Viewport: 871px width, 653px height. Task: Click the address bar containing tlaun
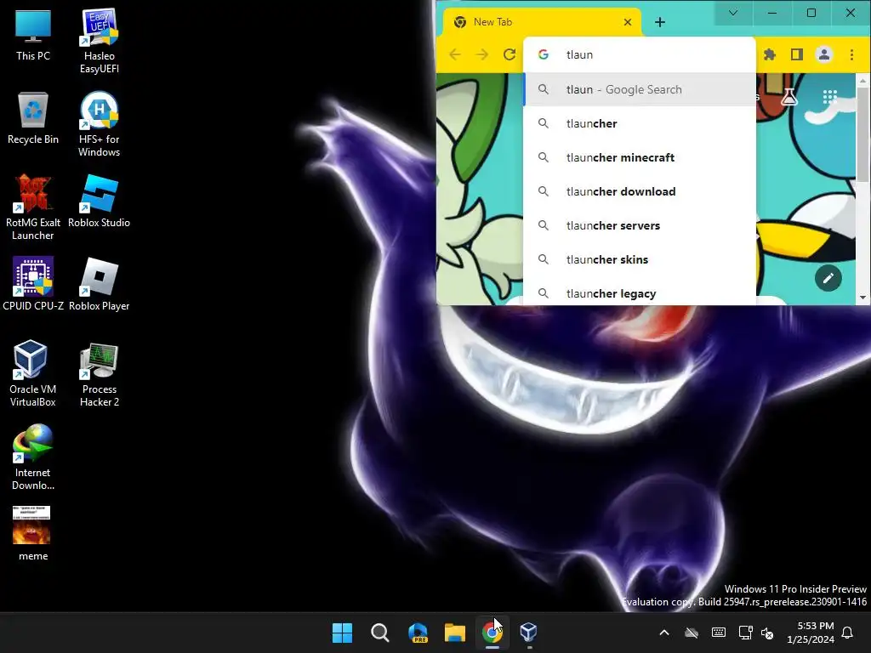click(x=640, y=54)
